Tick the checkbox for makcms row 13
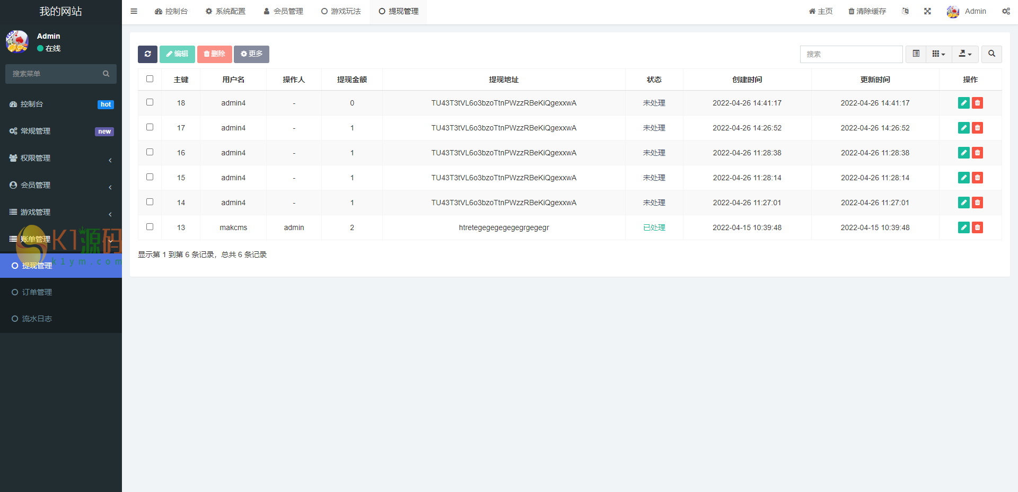Image resolution: width=1018 pixels, height=492 pixels. [x=150, y=227]
